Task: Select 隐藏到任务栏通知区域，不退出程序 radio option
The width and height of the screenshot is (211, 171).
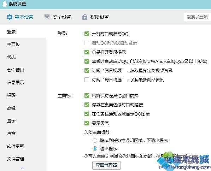Action: point(95,141)
